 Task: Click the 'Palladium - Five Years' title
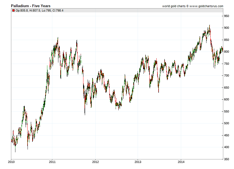(x=31, y=6)
